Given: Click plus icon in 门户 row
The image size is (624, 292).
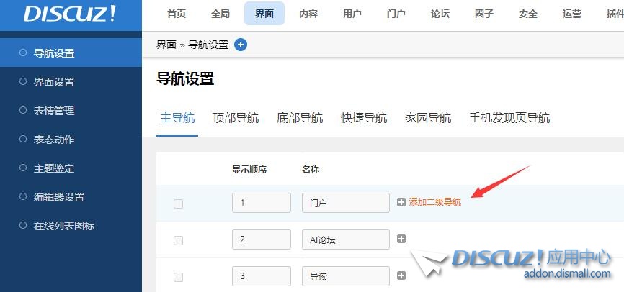Looking at the screenshot, I should [x=401, y=203].
